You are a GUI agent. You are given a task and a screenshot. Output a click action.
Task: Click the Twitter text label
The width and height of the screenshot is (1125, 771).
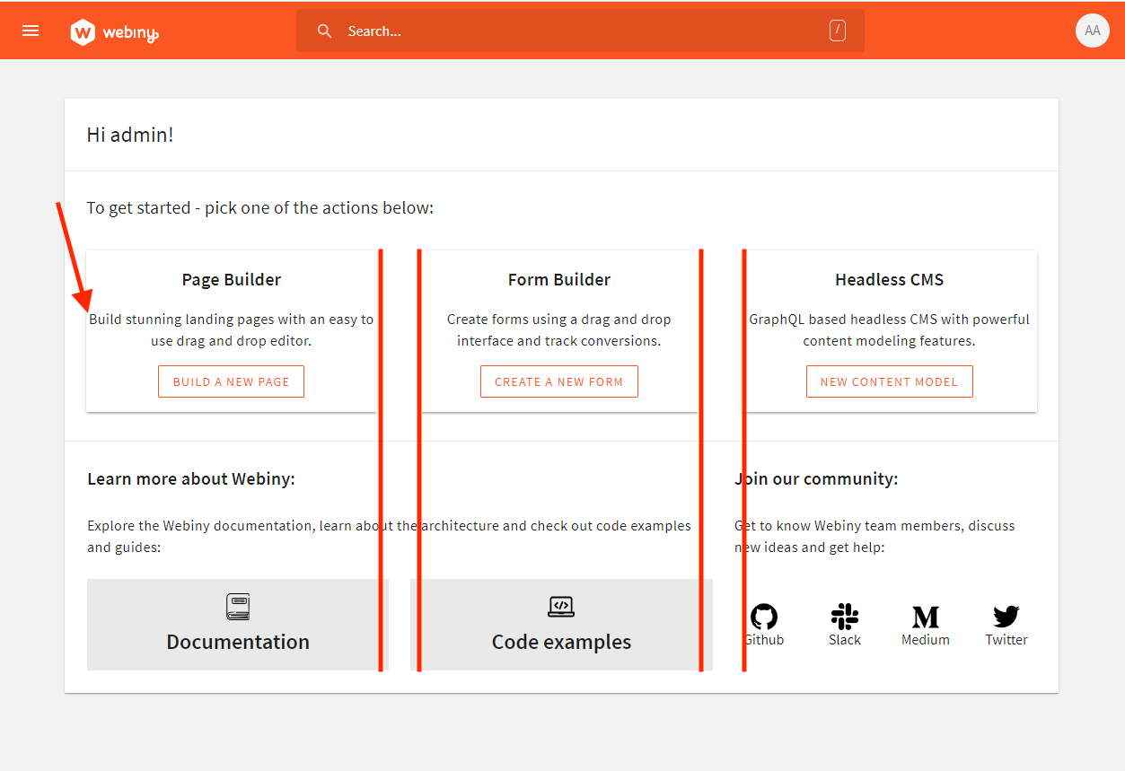(x=1006, y=640)
